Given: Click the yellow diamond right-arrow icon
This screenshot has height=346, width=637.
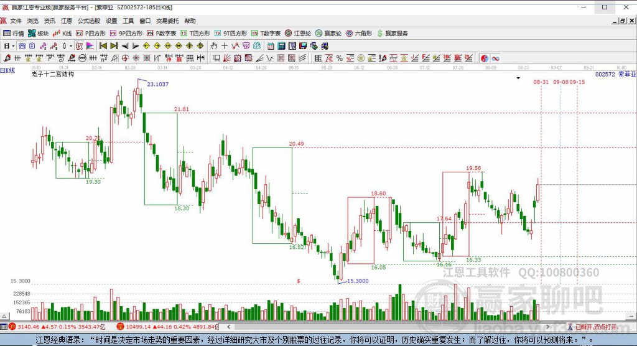Looking at the screenshot, I should 157,46.
